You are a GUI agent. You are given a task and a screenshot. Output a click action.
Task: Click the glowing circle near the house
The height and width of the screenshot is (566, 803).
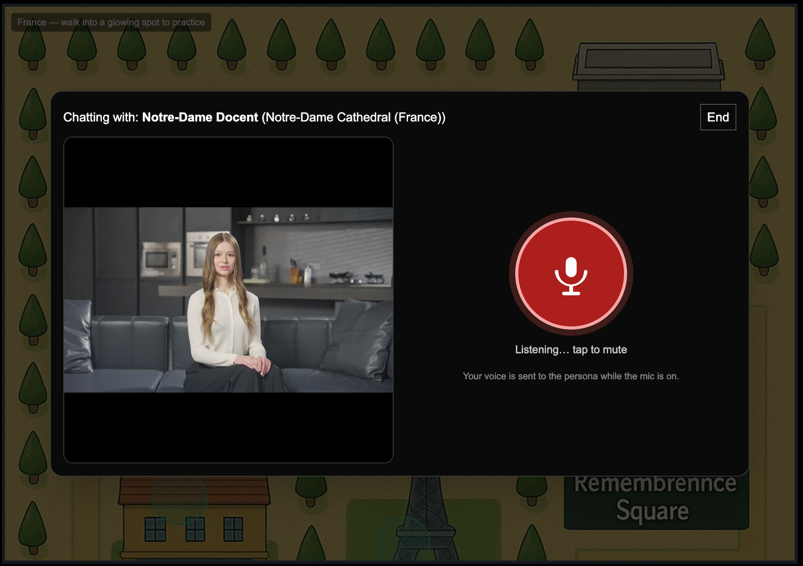(x=179, y=497)
